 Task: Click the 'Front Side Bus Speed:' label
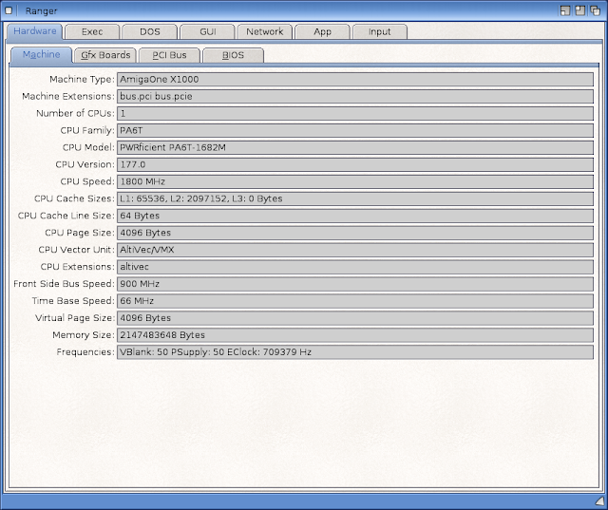pos(64,284)
